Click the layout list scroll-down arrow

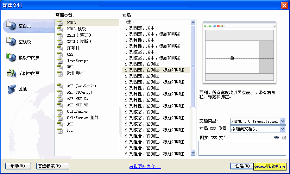coord(193,153)
